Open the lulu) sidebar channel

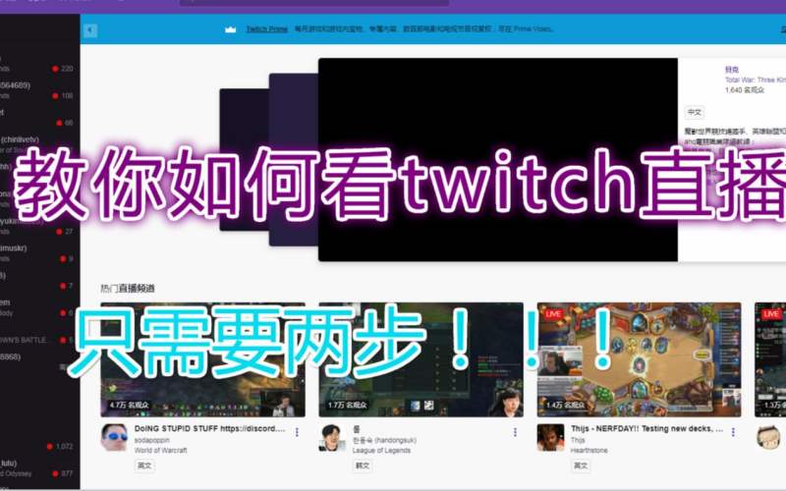point(39,468)
